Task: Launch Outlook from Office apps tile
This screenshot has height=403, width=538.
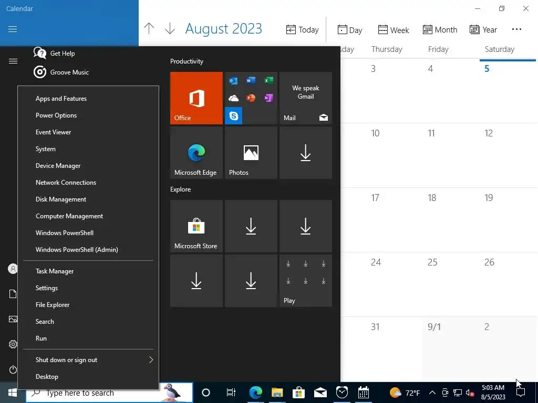Action: click(233, 81)
